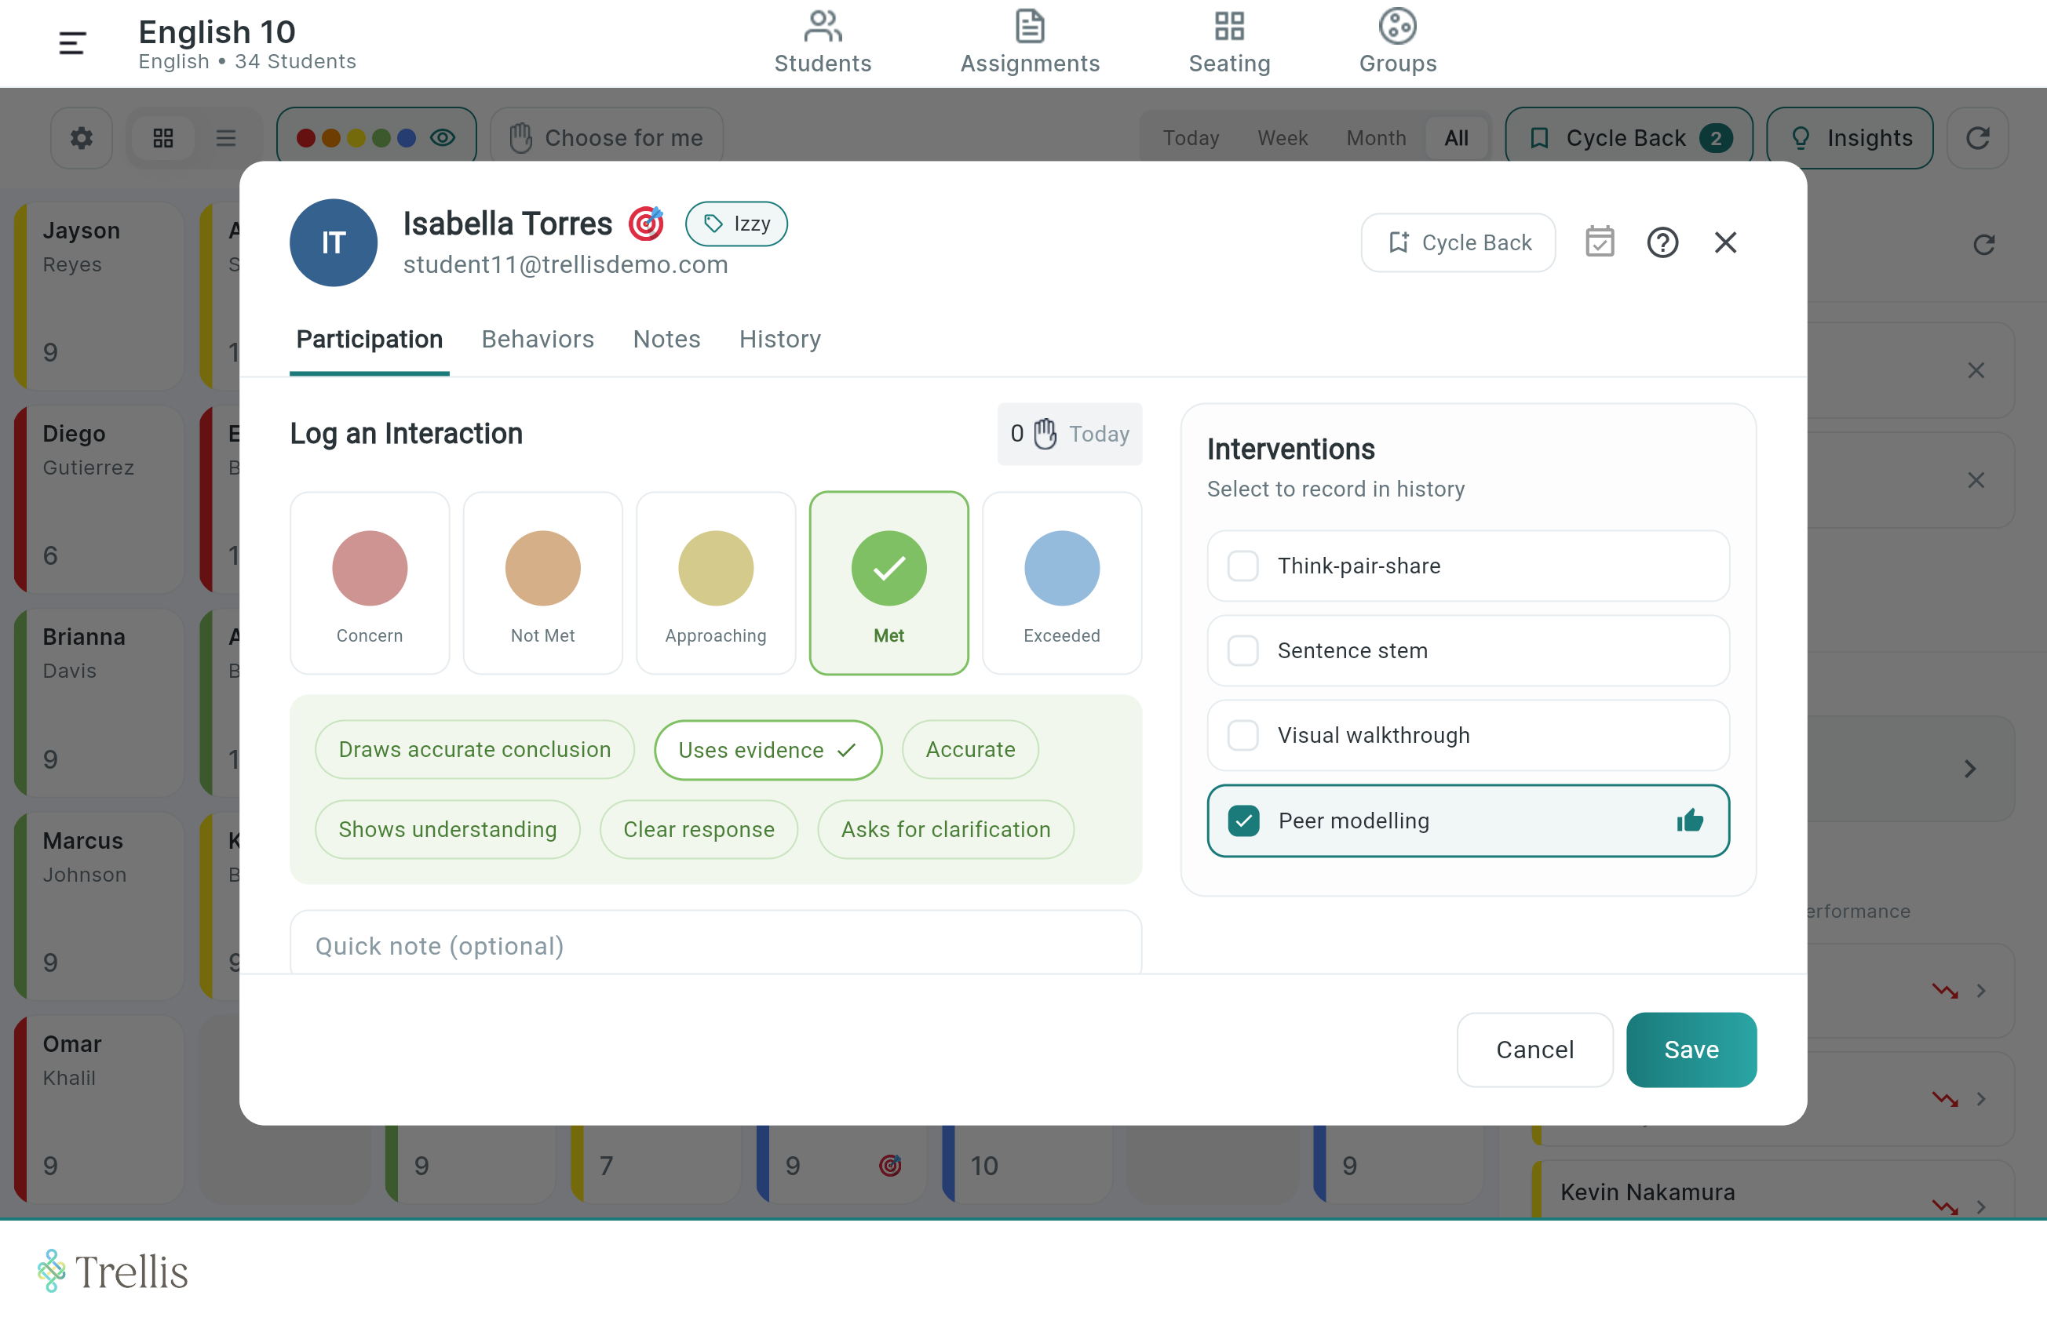Cancel the interaction log
Viewport: 2047px width, 1321px height.
tap(1534, 1050)
